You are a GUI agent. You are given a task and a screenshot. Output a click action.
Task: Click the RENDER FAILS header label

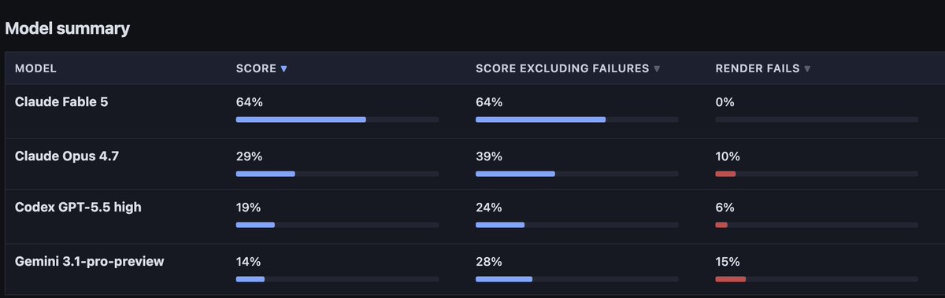pos(758,69)
